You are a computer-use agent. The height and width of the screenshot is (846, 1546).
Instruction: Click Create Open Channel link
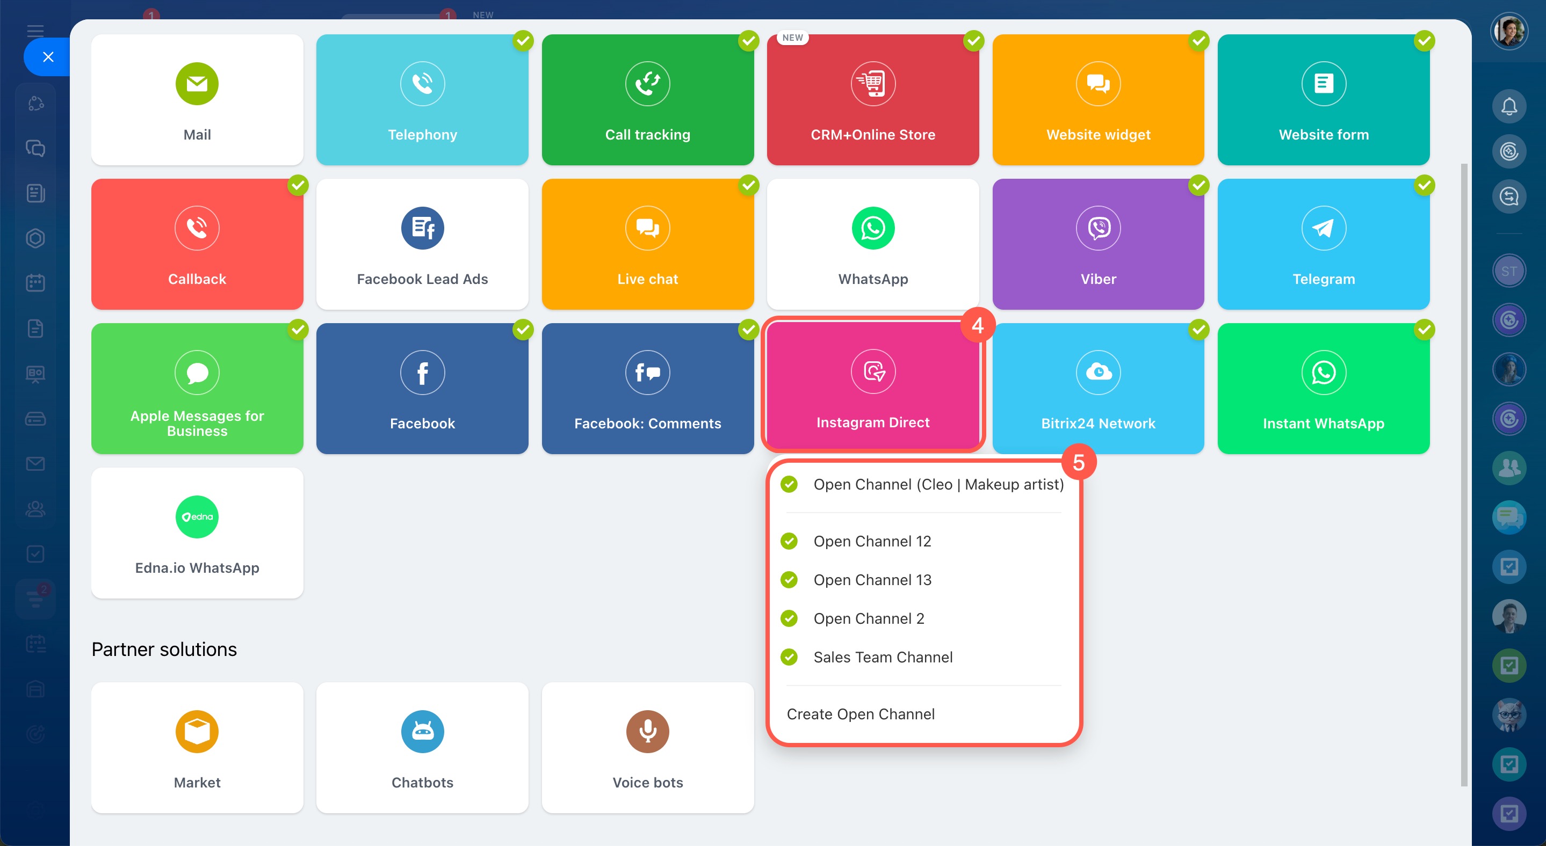[x=860, y=714]
